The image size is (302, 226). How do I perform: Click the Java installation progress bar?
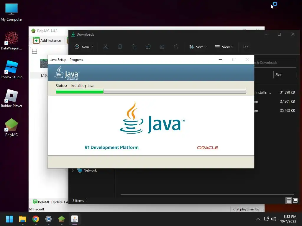click(151, 91)
